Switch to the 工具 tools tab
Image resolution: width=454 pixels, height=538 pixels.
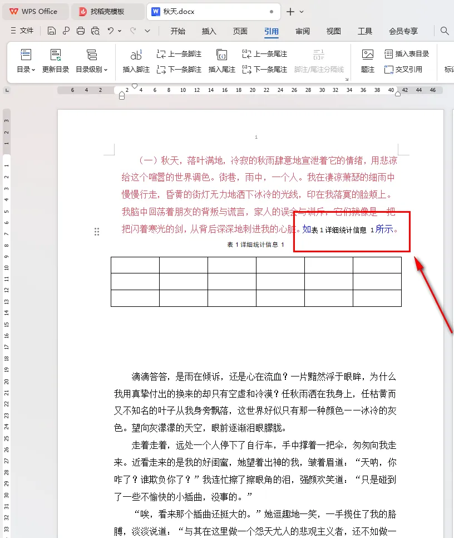(x=365, y=31)
